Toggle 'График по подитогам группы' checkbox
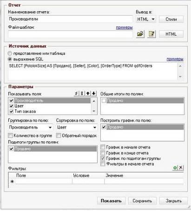 tap(103, 158)
